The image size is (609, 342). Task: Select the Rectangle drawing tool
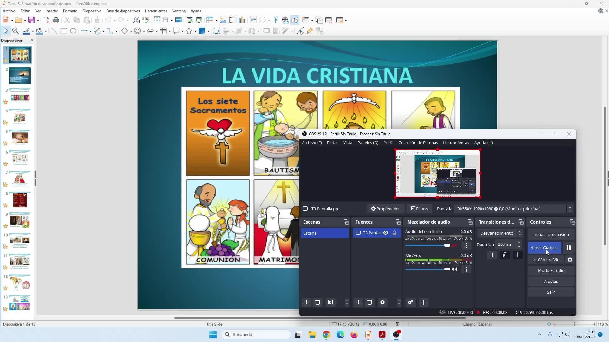click(x=64, y=31)
